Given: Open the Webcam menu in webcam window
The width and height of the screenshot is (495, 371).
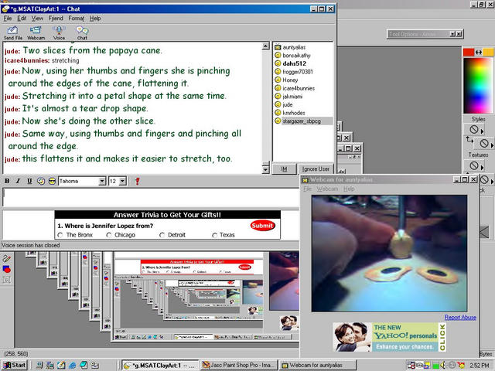Looking at the screenshot, I should pyautogui.click(x=327, y=189).
